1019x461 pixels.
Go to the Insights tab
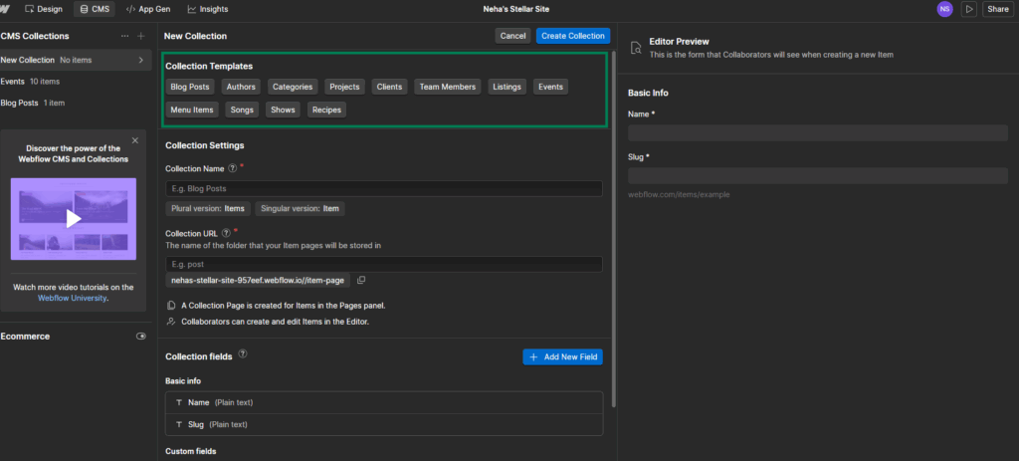point(208,9)
